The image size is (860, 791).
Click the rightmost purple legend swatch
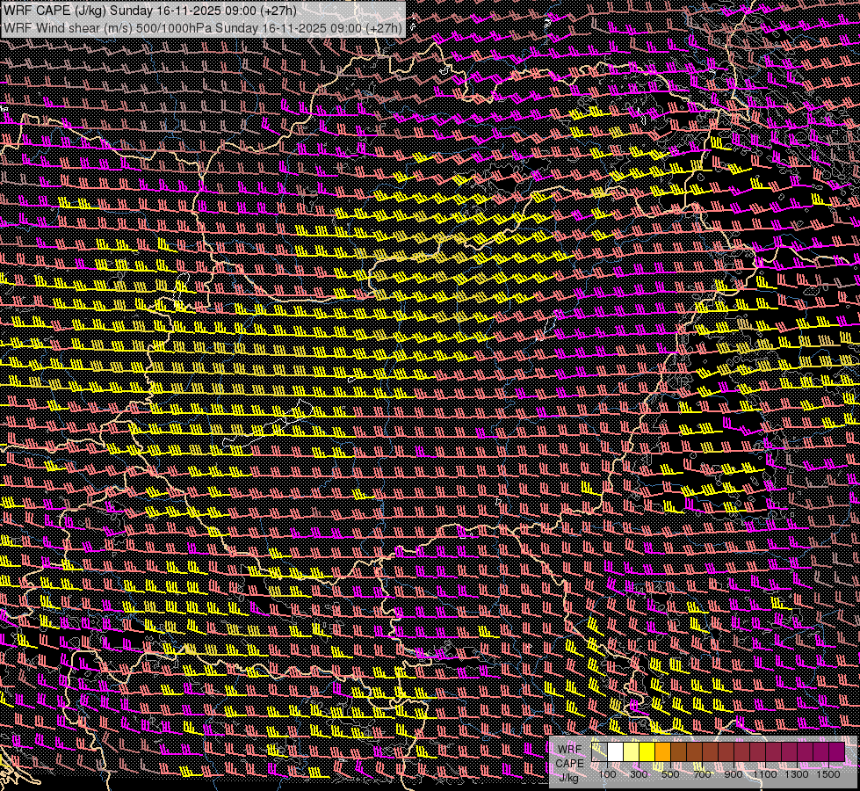click(836, 752)
